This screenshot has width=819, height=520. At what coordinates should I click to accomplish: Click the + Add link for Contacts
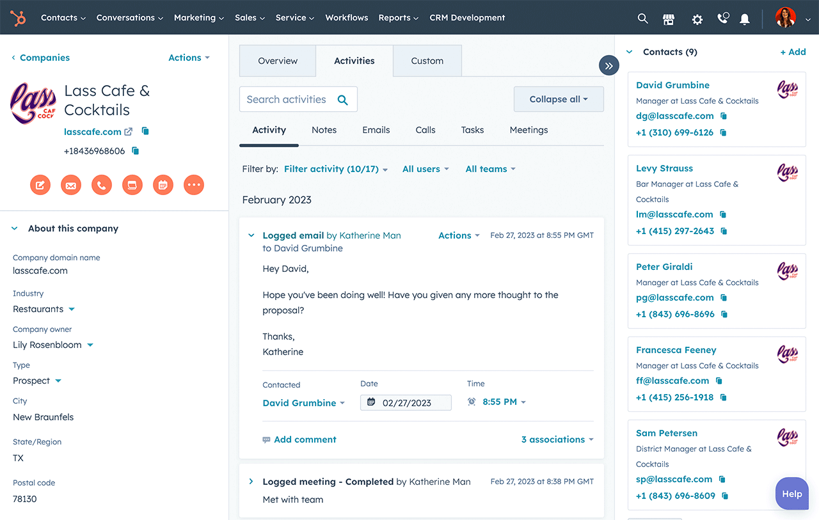[793, 51]
